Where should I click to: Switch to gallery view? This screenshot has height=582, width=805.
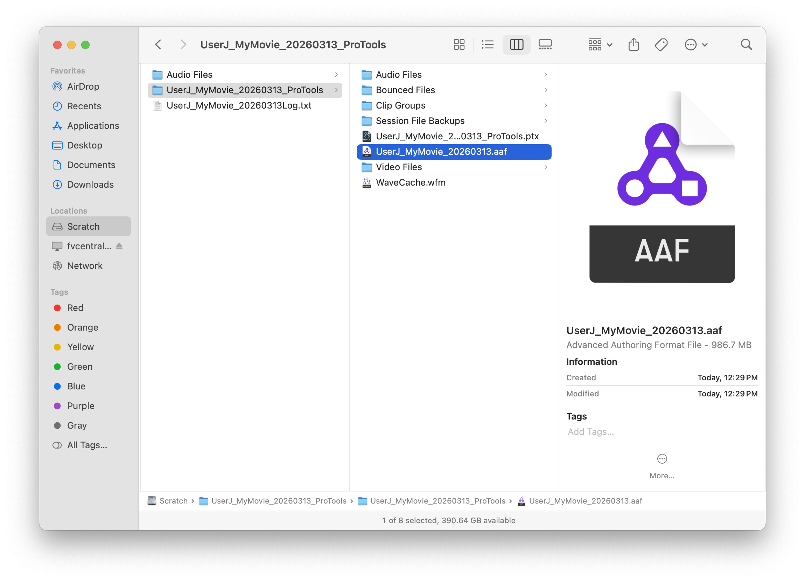(545, 44)
